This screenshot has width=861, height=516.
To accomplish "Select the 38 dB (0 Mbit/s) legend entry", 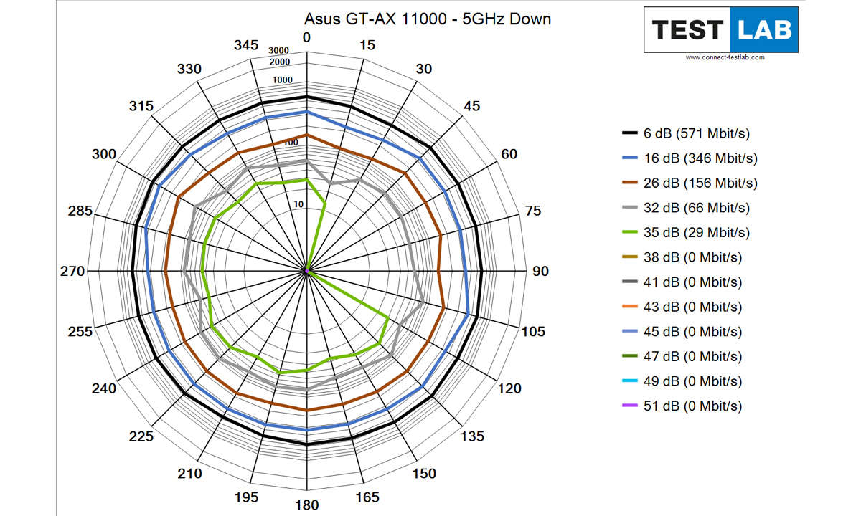I will [x=682, y=257].
